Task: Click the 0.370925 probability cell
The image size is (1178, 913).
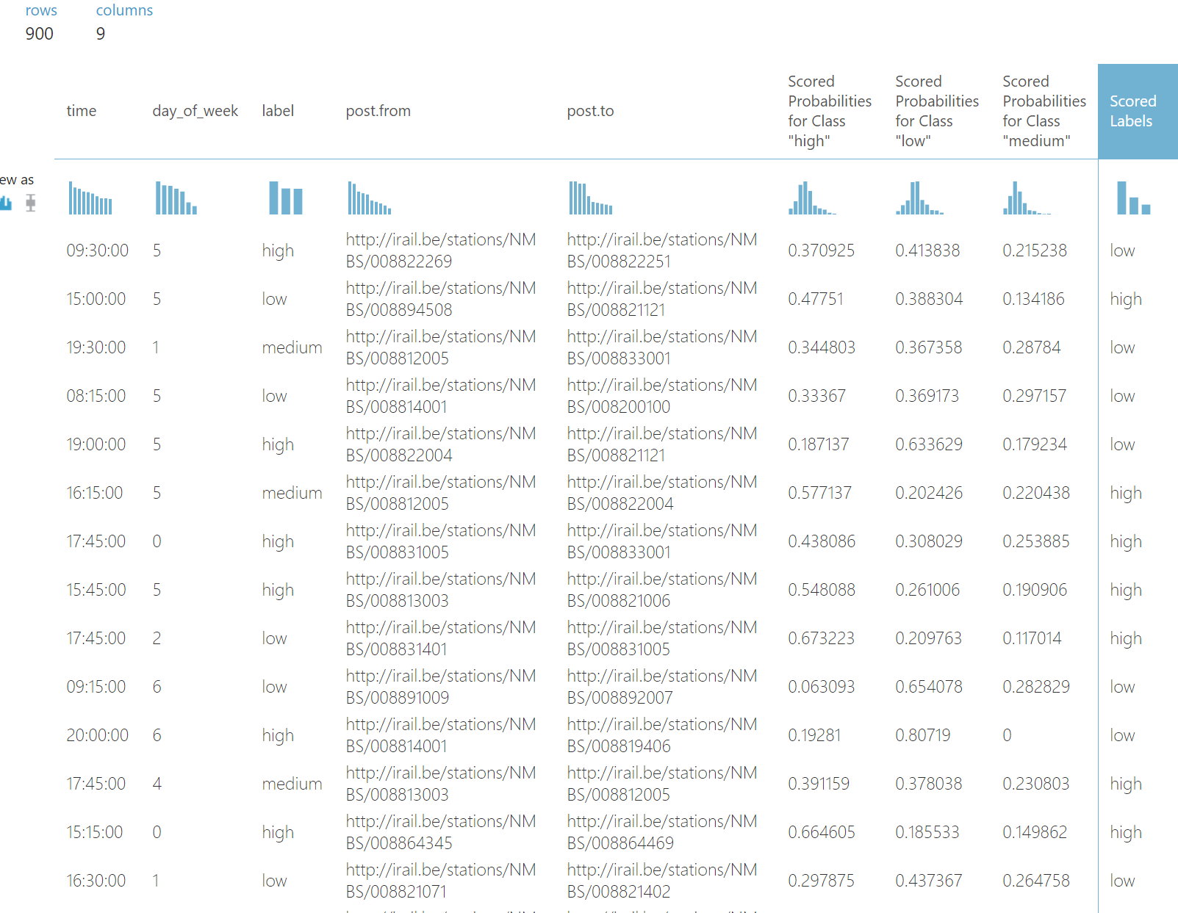Action: [821, 250]
